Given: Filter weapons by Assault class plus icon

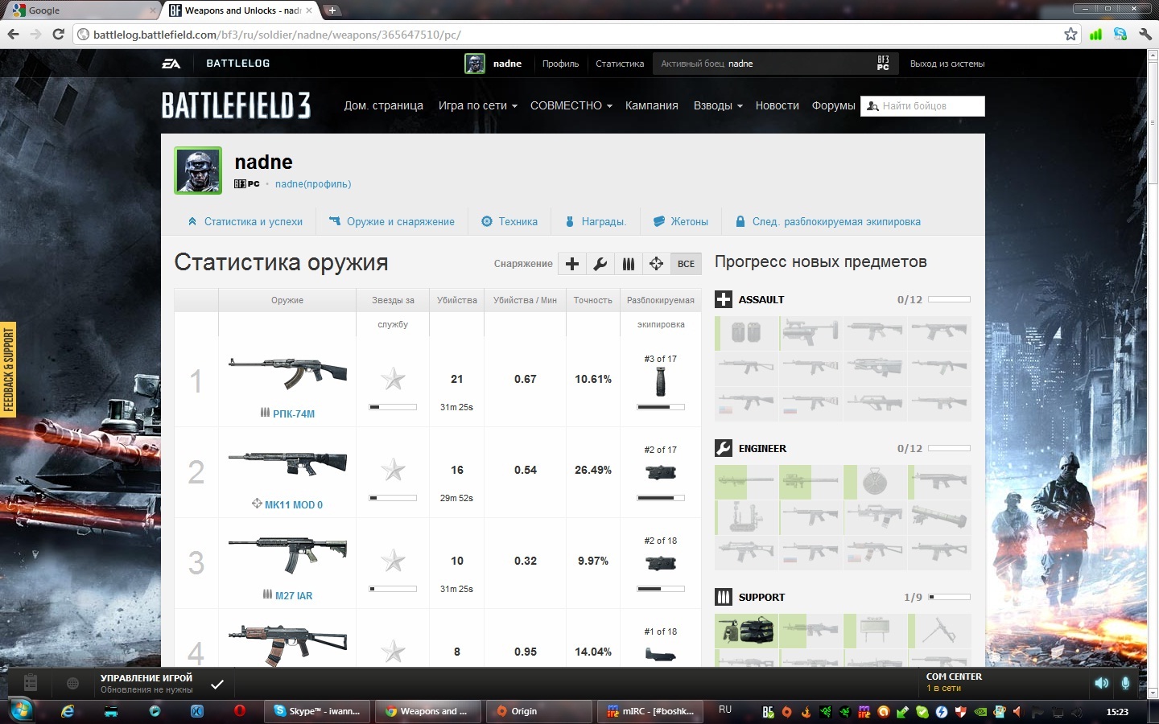Looking at the screenshot, I should (572, 264).
